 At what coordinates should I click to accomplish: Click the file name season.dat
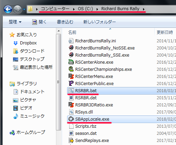[86, 133]
